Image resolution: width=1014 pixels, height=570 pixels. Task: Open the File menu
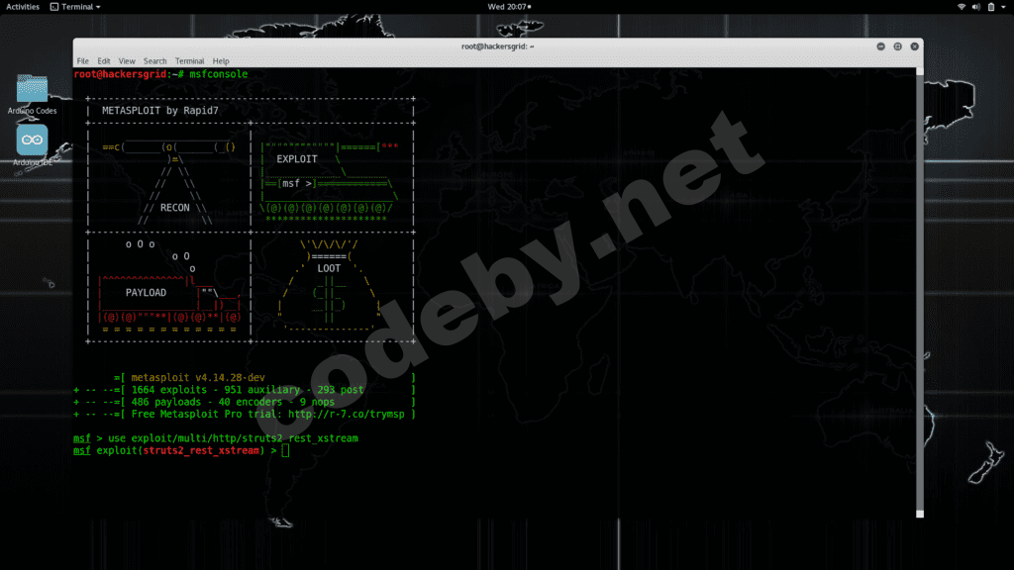(x=83, y=61)
